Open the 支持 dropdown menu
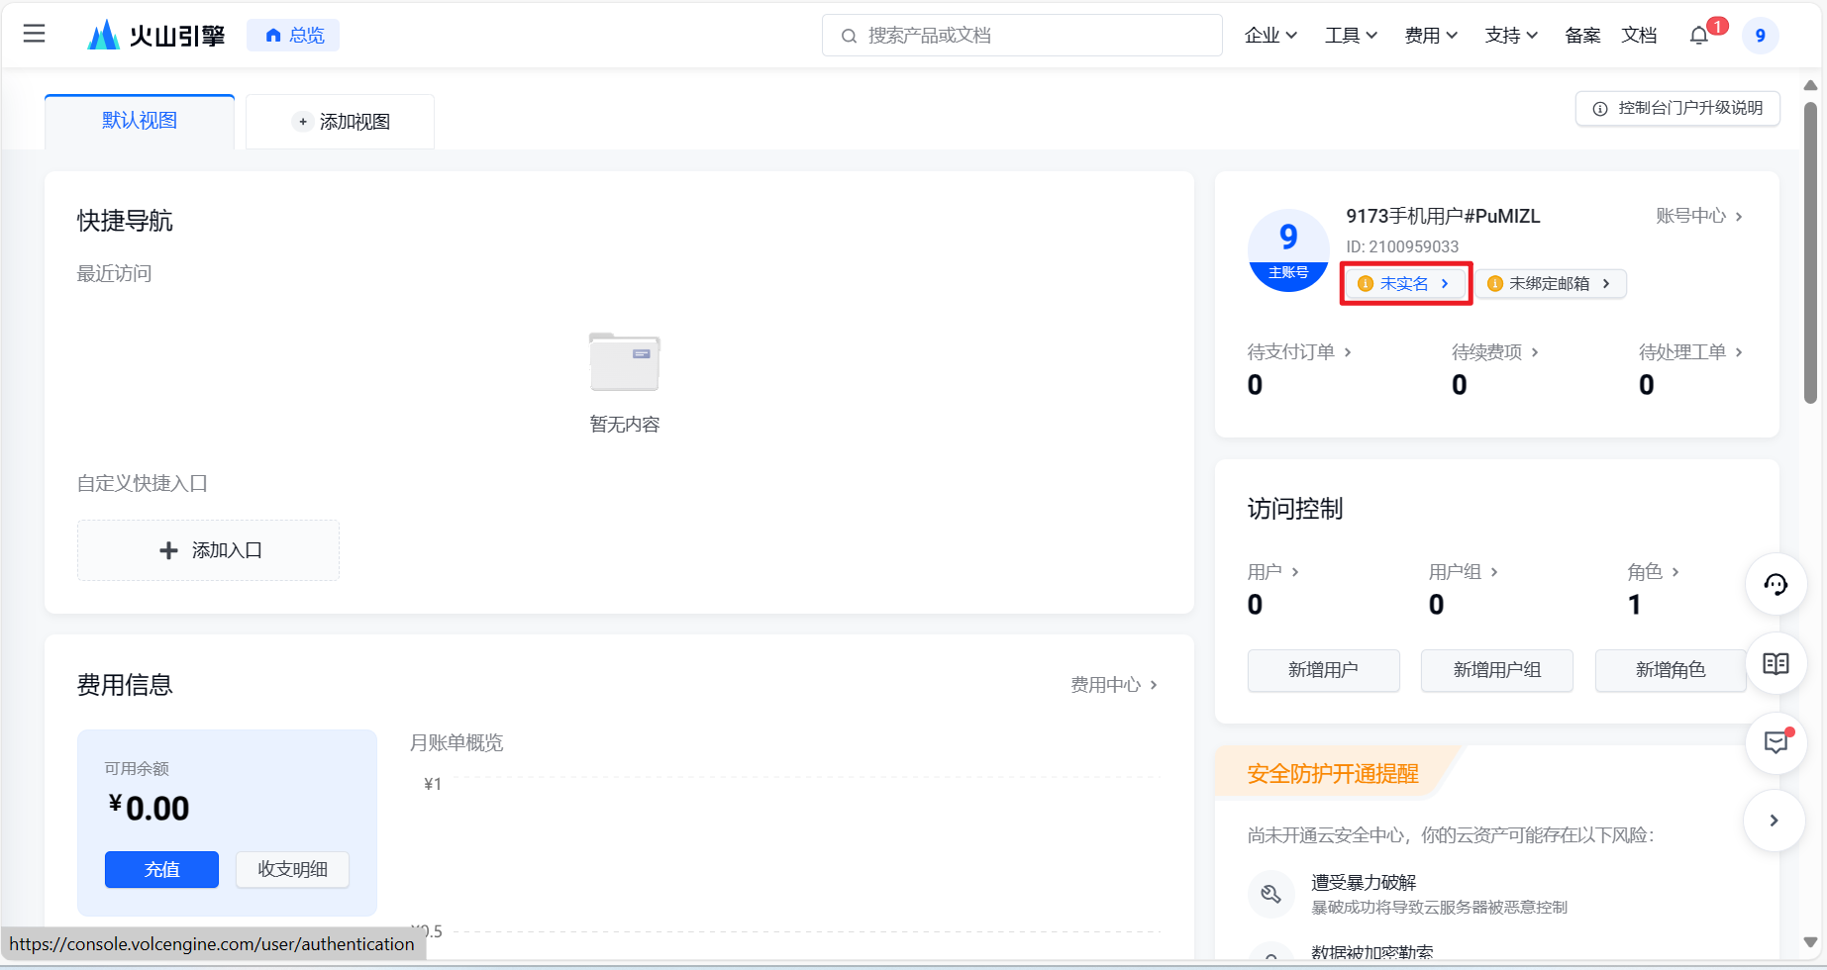This screenshot has width=1827, height=970. pyautogui.click(x=1511, y=36)
